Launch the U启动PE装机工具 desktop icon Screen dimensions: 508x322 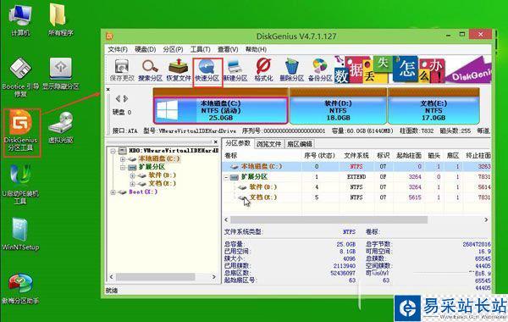(x=20, y=184)
